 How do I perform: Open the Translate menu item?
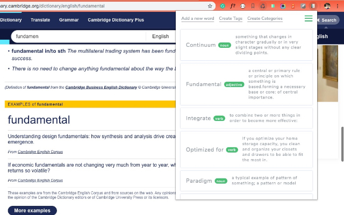coord(40,20)
